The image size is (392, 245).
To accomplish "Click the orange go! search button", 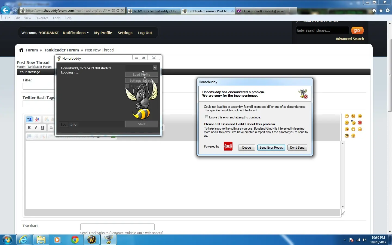I will [x=357, y=30].
